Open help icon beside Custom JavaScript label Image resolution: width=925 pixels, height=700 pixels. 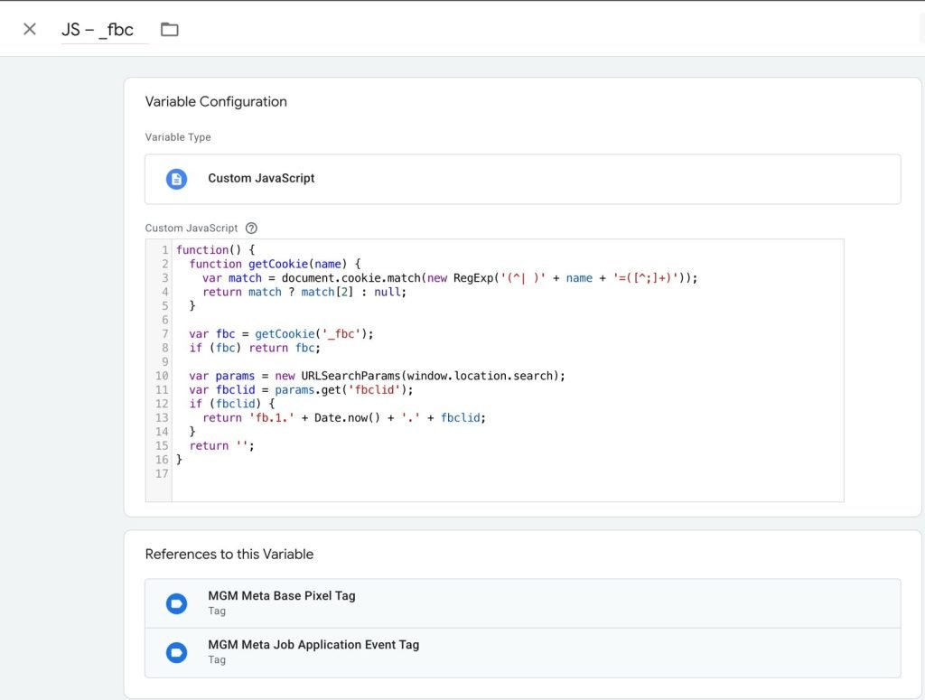pyautogui.click(x=251, y=229)
